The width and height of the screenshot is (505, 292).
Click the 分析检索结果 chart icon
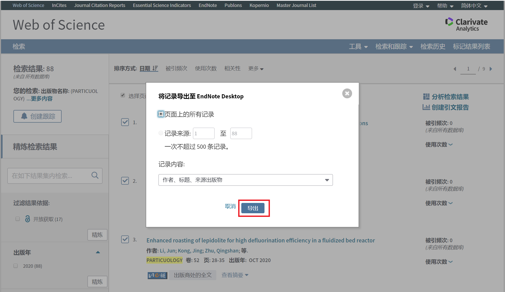pyautogui.click(x=426, y=97)
